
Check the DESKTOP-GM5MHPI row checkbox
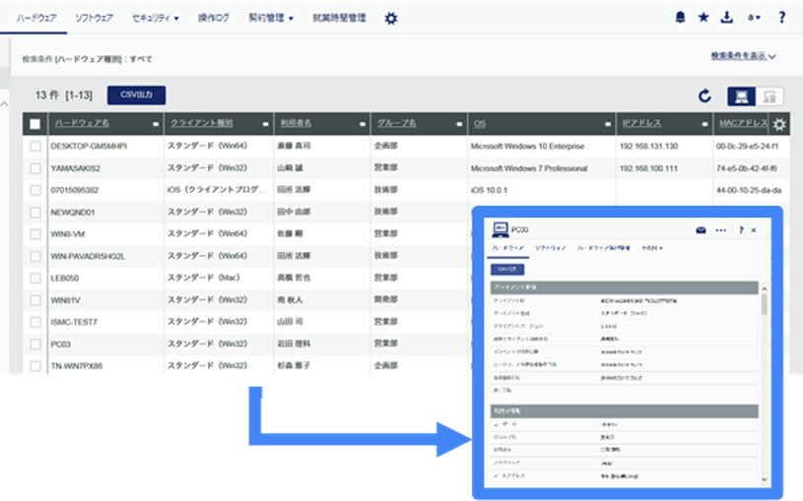35,146
